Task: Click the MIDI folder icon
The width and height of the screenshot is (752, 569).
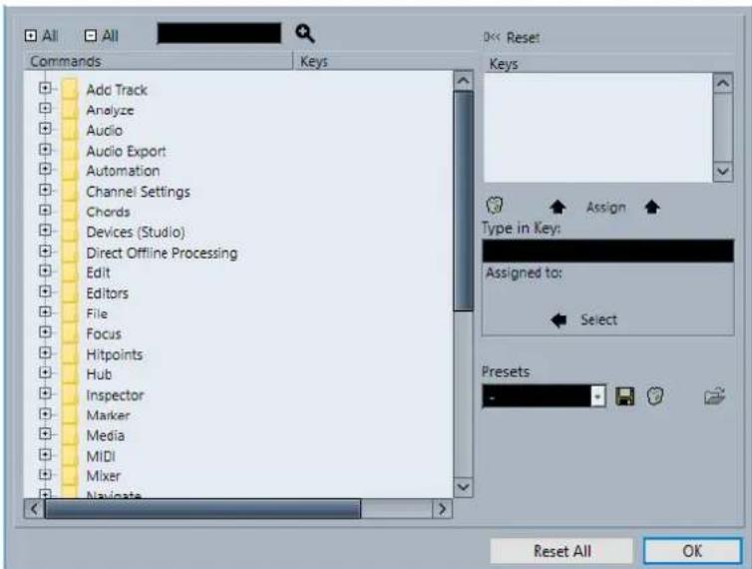Action: click(70, 455)
